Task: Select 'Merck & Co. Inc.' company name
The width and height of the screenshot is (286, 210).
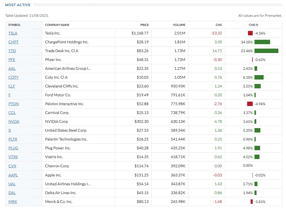Action: (59, 202)
